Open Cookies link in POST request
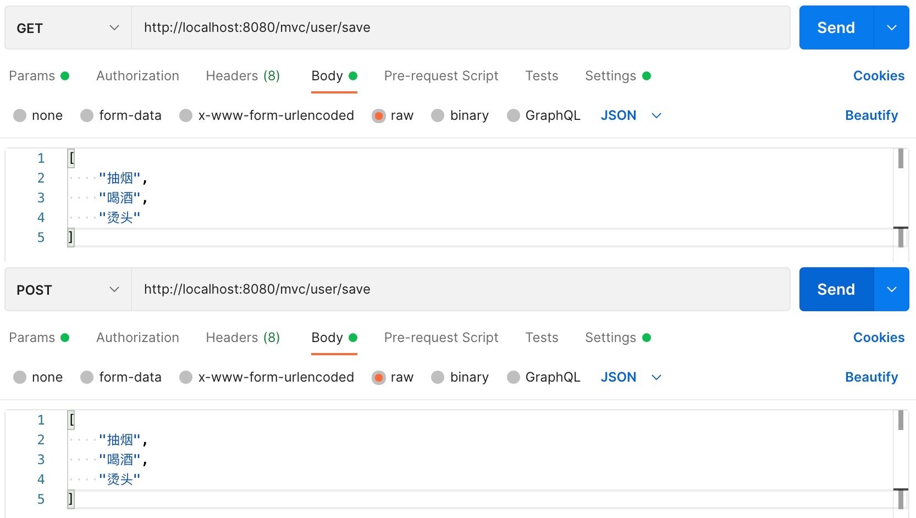The image size is (916, 518). click(879, 338)
